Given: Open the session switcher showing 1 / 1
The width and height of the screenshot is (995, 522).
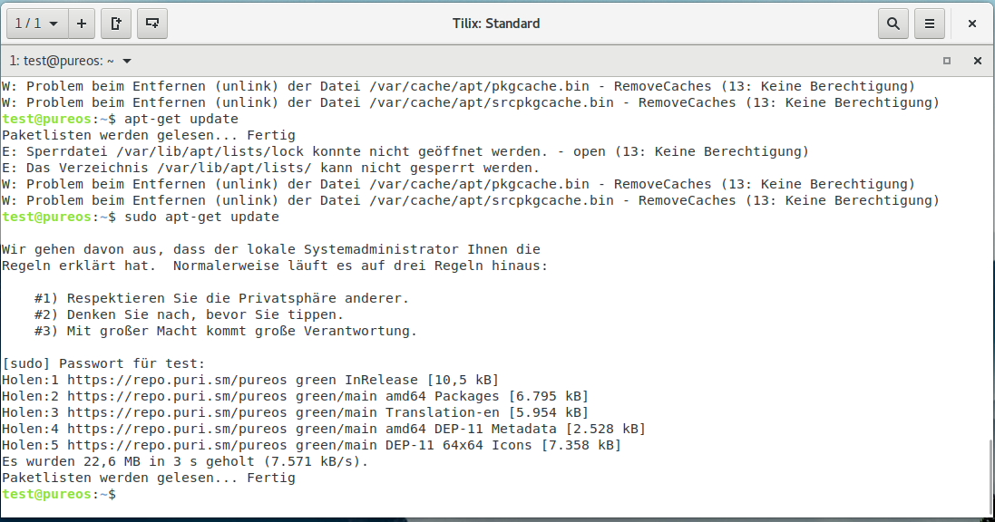Looking at the screenshot, I should coord(35,24).
